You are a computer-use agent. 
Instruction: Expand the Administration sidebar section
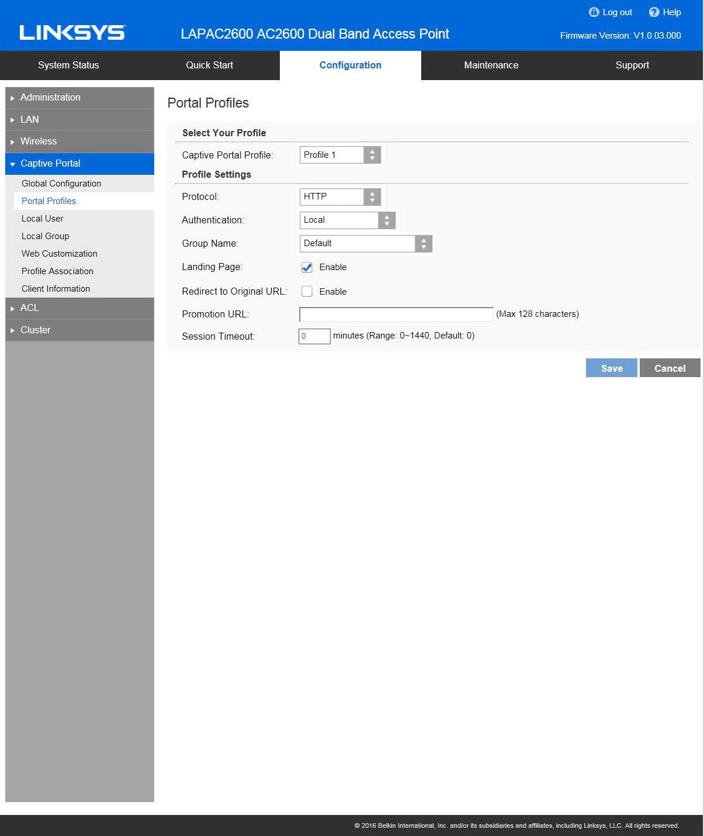[x=79, y=98]
